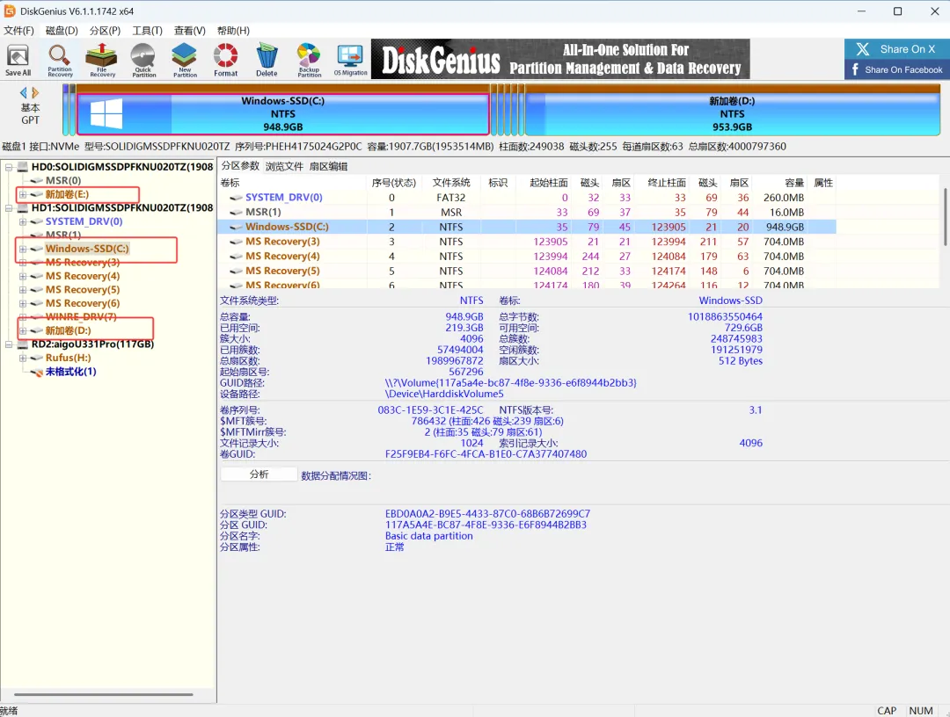Image resolution: width=950 pixels, height=717 pixels.
Task: Click the 分区类型 GUID value EBD0A0A2
Action: pos(487,514)
